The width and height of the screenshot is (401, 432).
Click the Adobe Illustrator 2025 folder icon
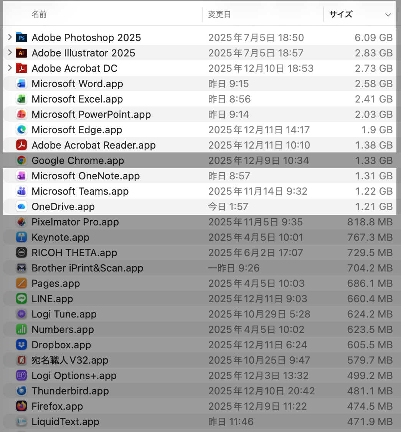point(21,53)
